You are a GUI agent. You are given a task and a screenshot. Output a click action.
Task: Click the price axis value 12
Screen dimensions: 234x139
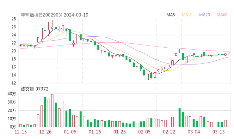[14, 83]
